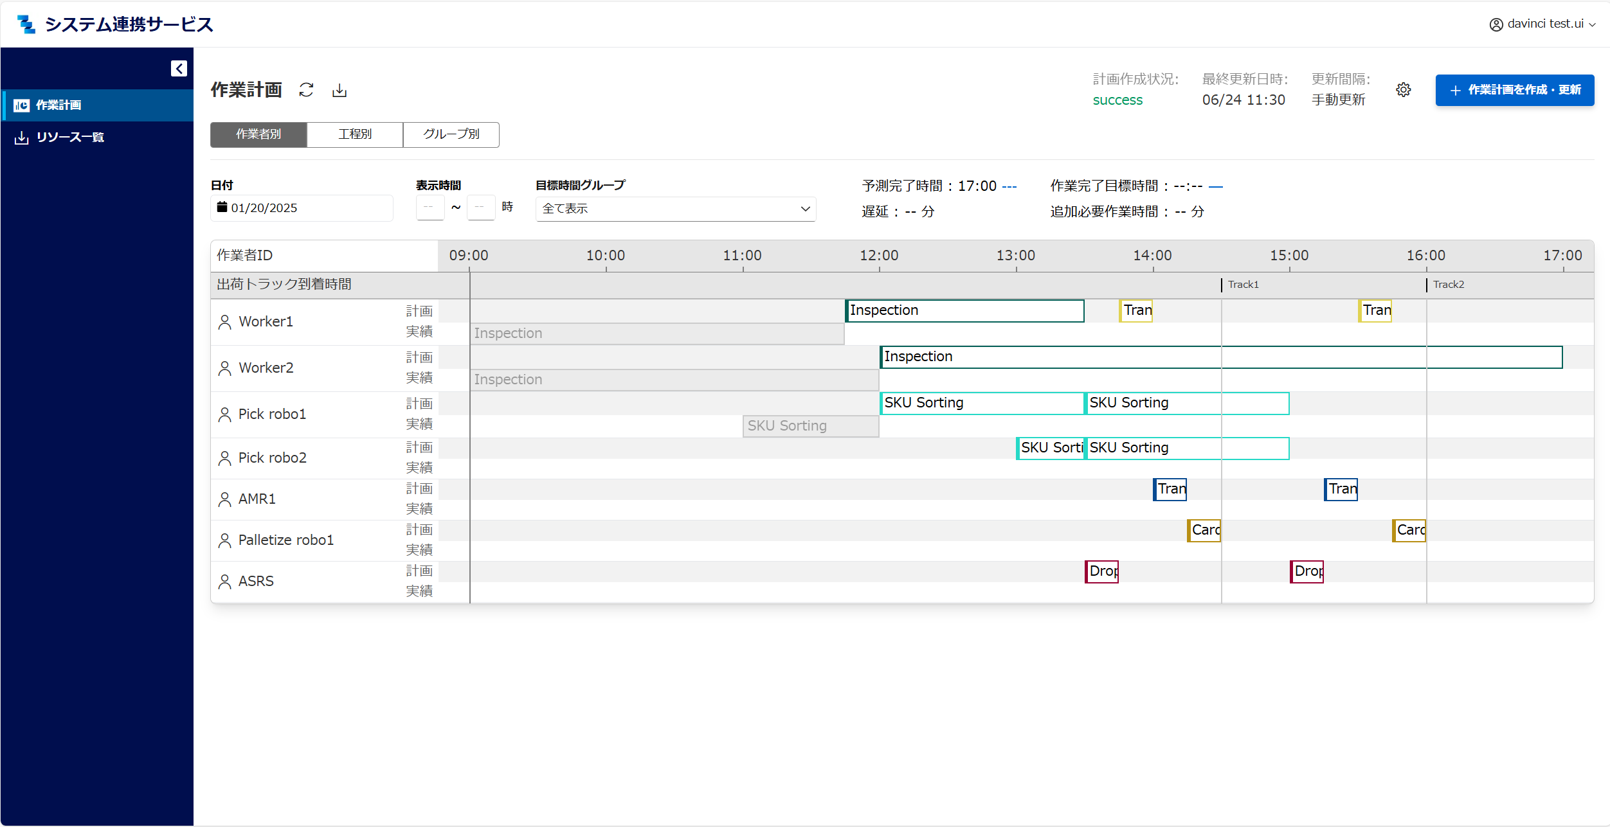Click the refresh icon beside 作業計画 title

pyautogui.click(x=306, y=90)
